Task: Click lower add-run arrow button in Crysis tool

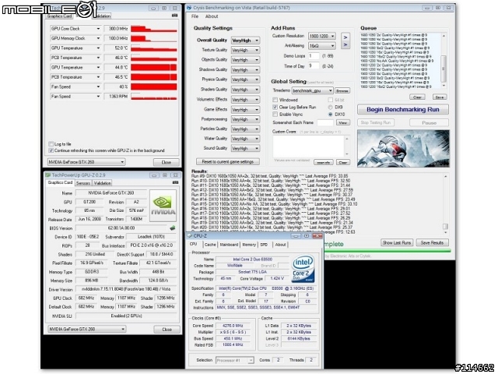Action: coord(345,45)
